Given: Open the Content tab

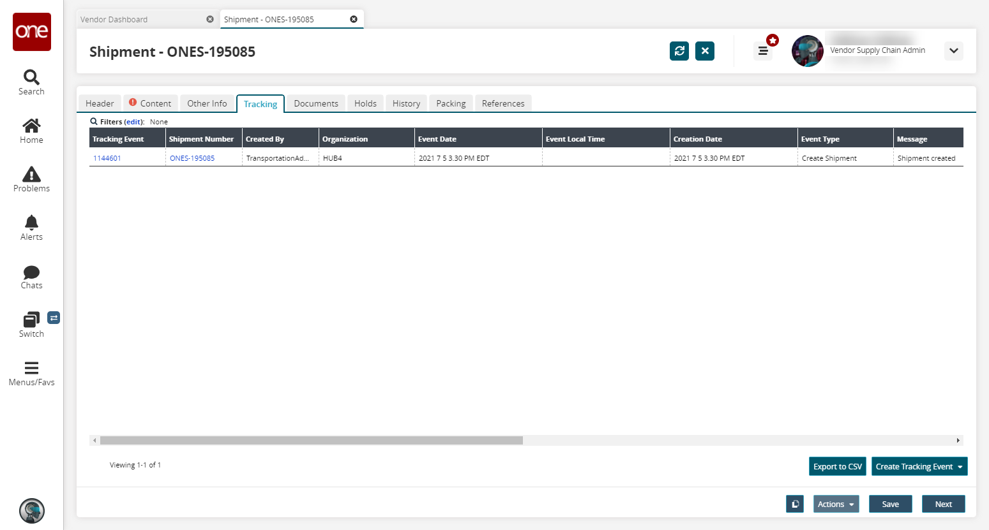Looking at the screenshot, I should coord(151,103).
